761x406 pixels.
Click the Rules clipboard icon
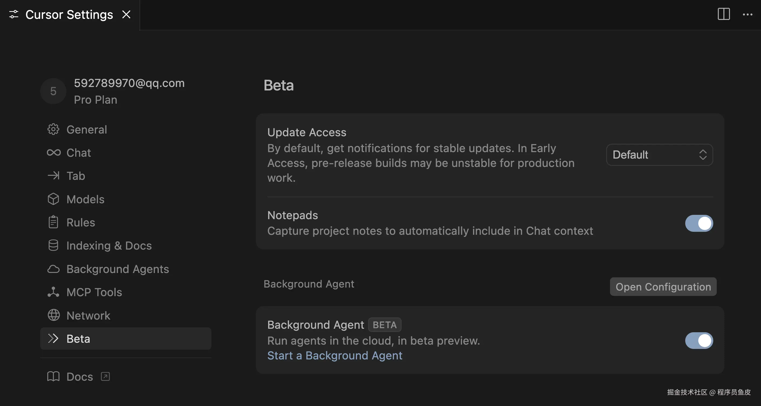(x=53, y=222)
